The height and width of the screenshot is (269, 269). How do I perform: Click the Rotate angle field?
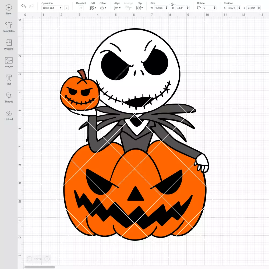[208, 8]
